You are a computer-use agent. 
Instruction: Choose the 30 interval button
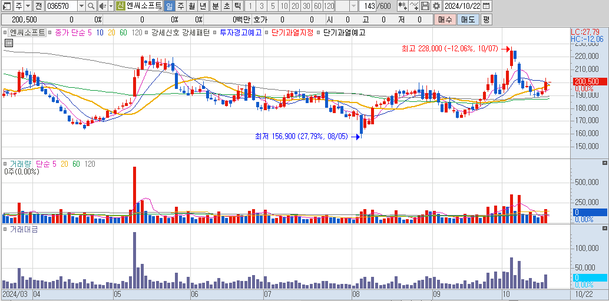point(307,6)
